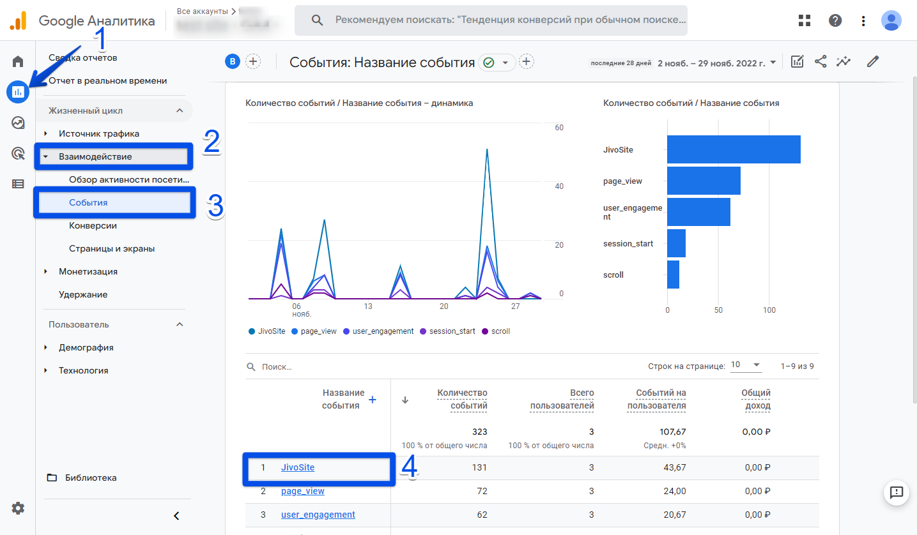Click the Библиотека folder icon
Screen dimensions: 917x535
pyautogui.click(x=52, y=478)
